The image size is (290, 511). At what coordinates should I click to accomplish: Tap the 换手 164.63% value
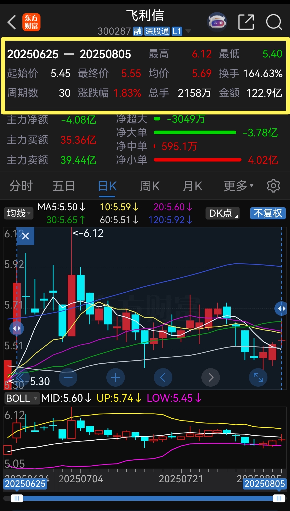263,73
